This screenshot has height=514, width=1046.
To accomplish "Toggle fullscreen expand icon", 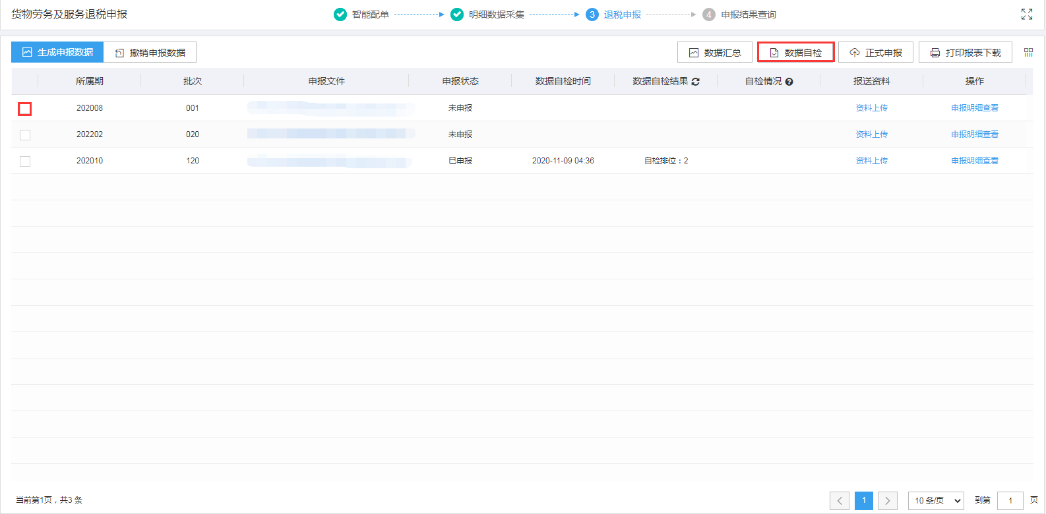I will pyautogui.click(x=1027, y=14).
